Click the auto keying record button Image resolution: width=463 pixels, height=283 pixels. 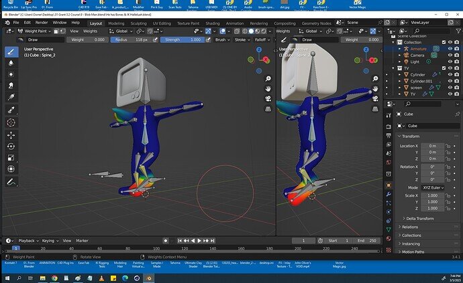166,241
